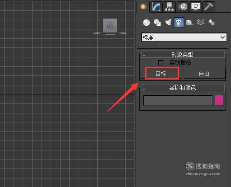The height and width of the screenshot is (187, 231).
Task: Collapse the 名称和颜色 rollout
Action: 183,88
